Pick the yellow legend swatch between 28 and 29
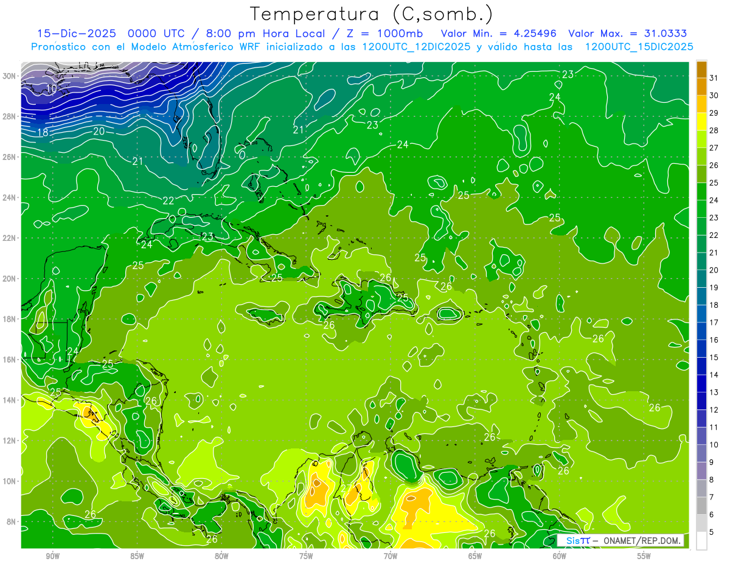This screenshot has height=564, width=730. click(x=701, y=122)
